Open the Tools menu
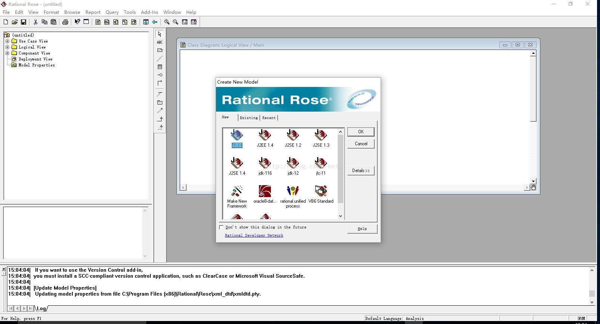Viewport: 600px width, 324px height. tap(130, 12)
